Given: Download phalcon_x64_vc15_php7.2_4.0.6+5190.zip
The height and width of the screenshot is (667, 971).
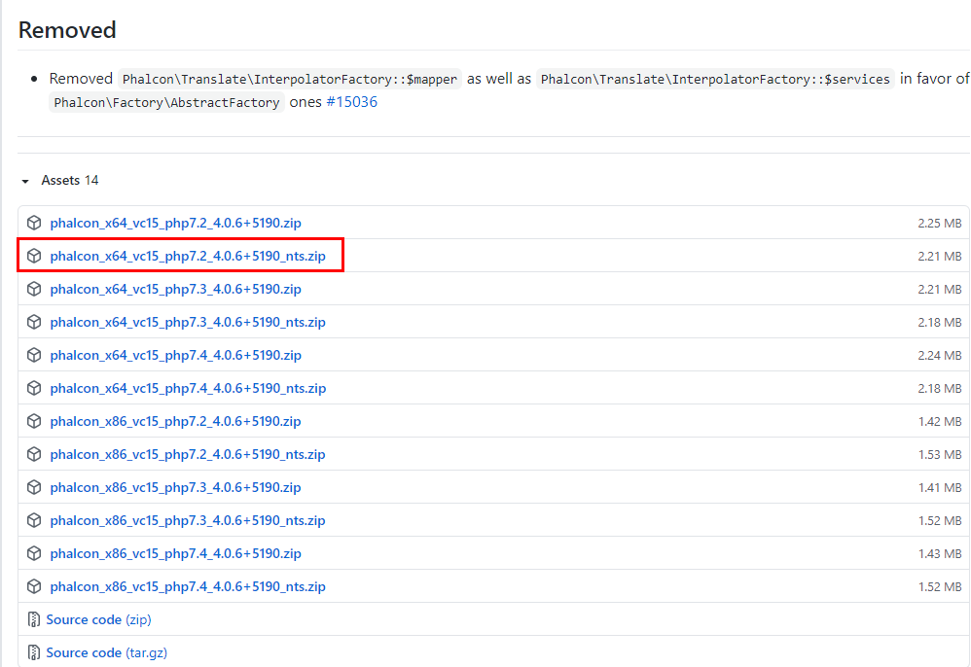Looking at the screenshot, I should click(176, 223).
